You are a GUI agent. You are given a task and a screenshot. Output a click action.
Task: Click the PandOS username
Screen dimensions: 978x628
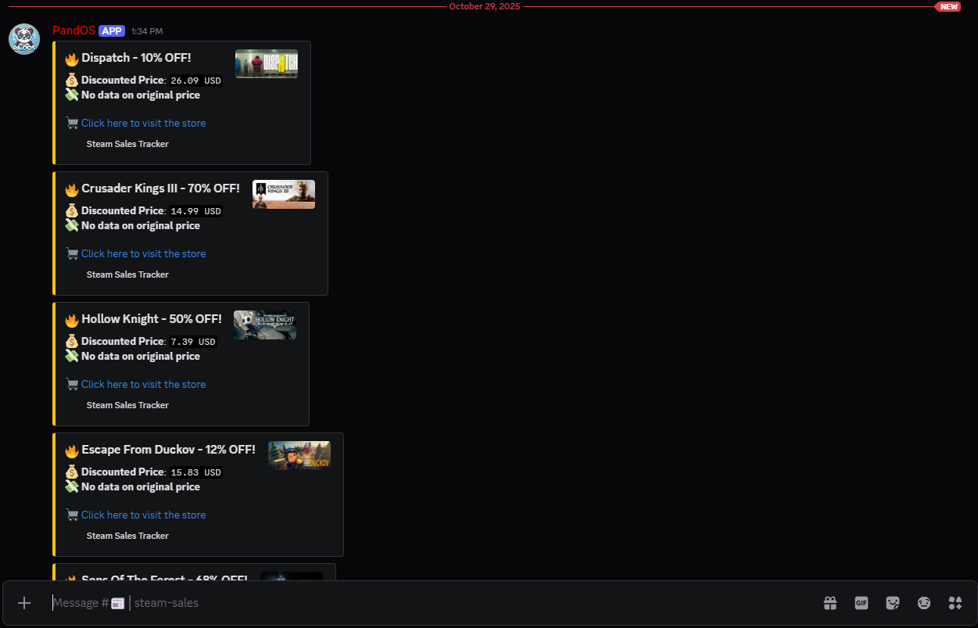point(73,31)
